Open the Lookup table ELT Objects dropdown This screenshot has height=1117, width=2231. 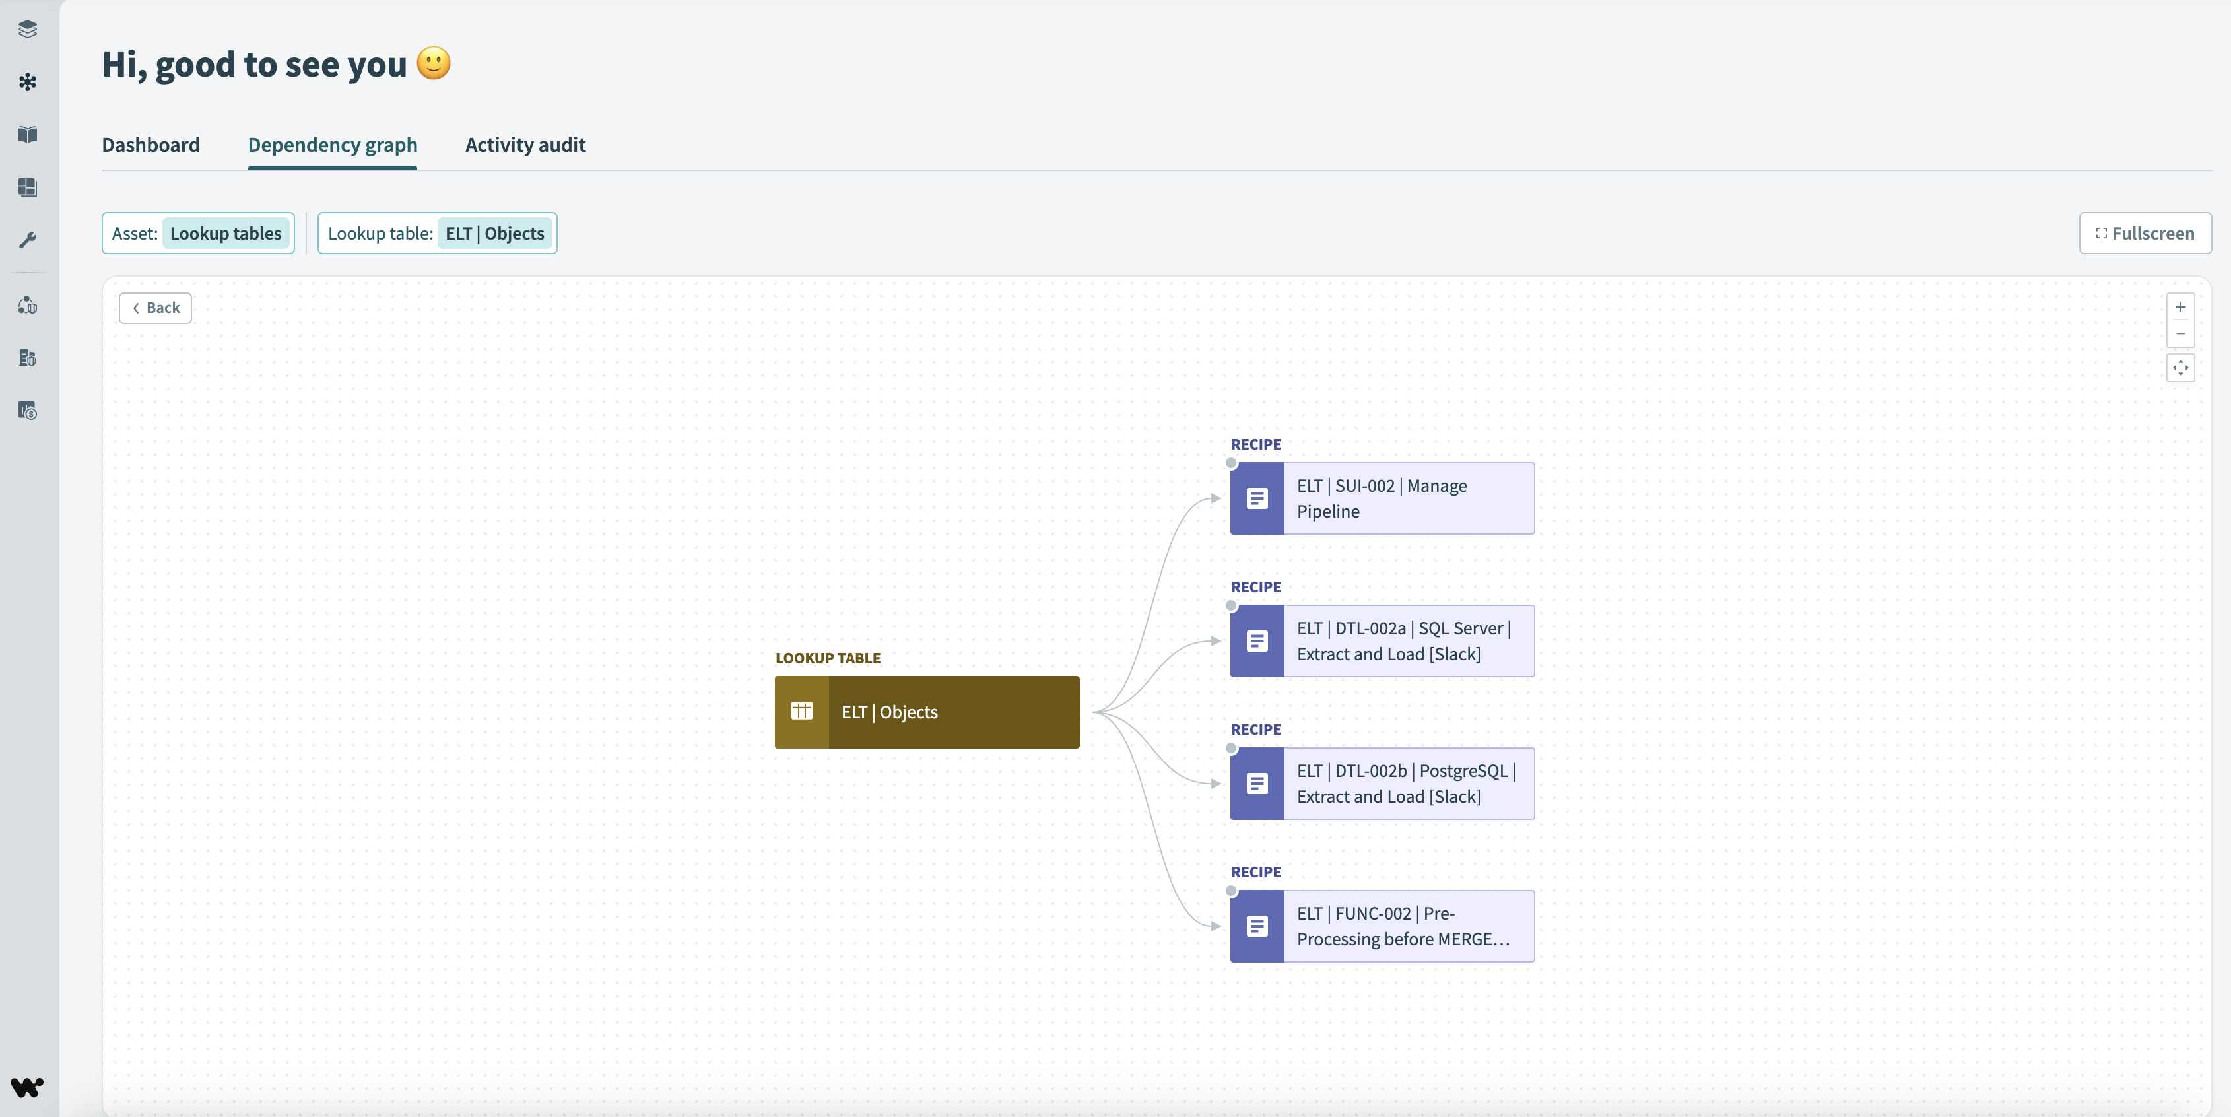[x=438, y=233]
